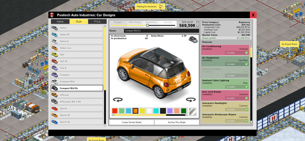Close the Car Designs dialog
This screenshot has height=141, width=305.
click(x=253, y=15)
